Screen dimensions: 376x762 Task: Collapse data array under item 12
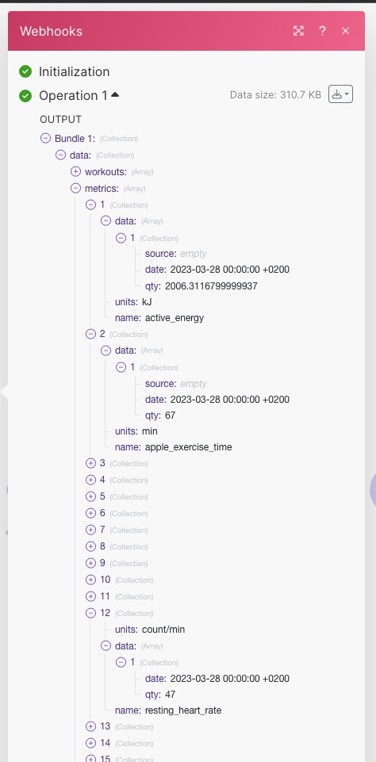[106, 646]
